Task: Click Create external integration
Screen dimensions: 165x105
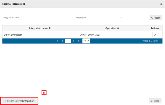Action: (x=19, y=101)
